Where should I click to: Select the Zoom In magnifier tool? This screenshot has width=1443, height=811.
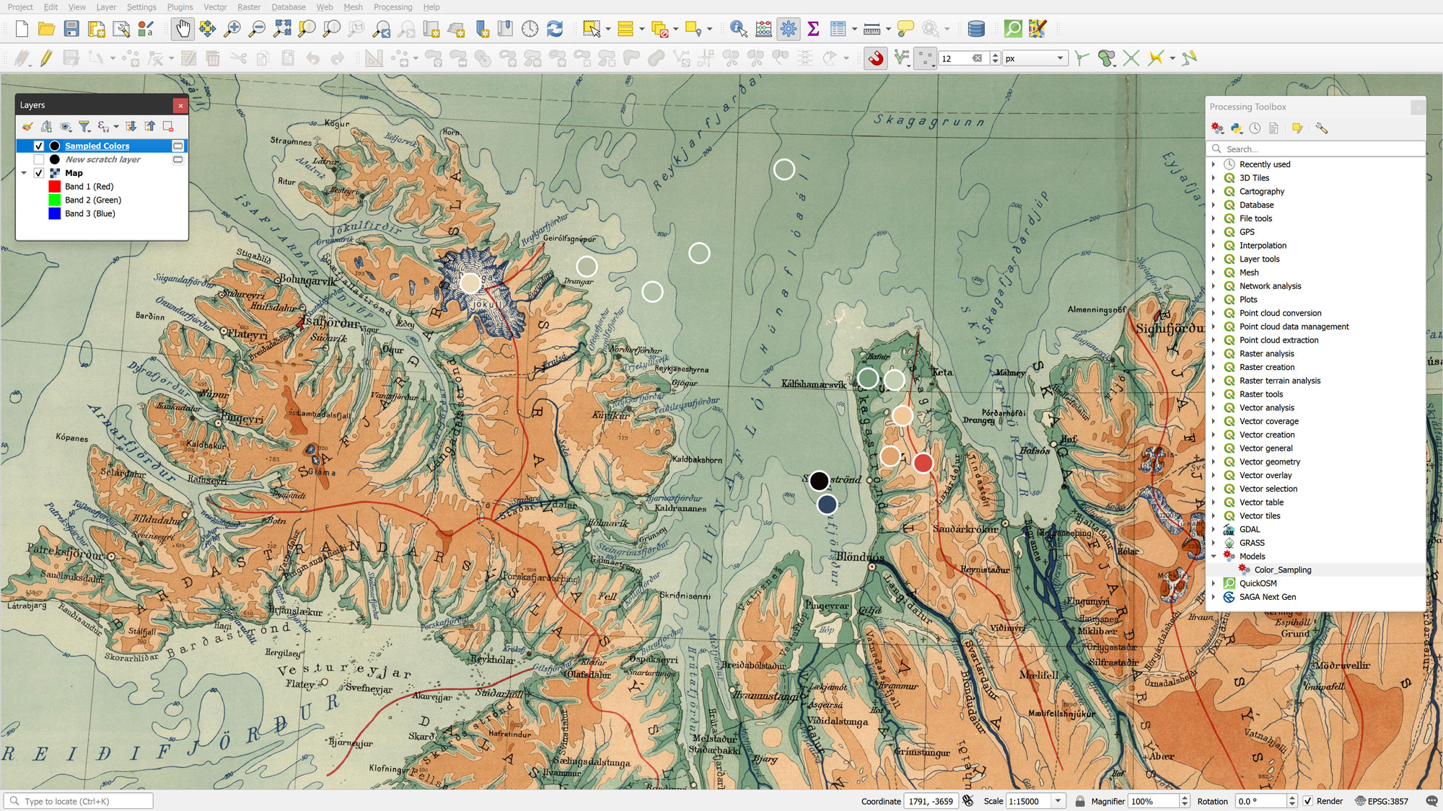232,29
